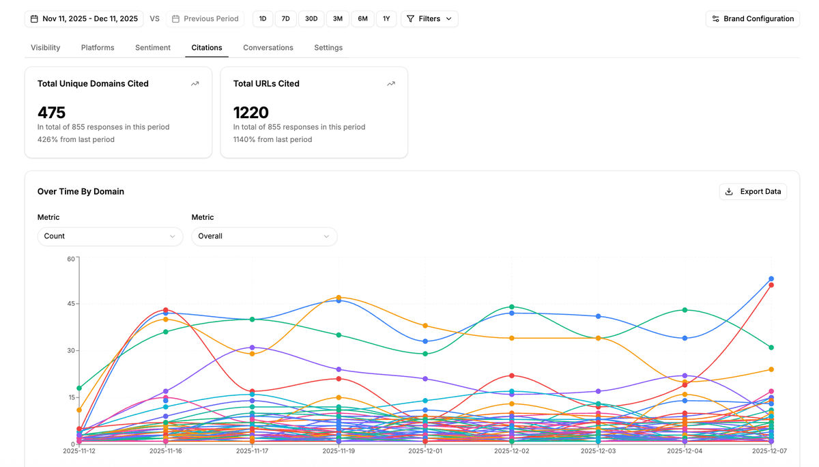Click the download icon on Export Data button
Viewport: 819px width, 467px height.
tap(730, 191)
